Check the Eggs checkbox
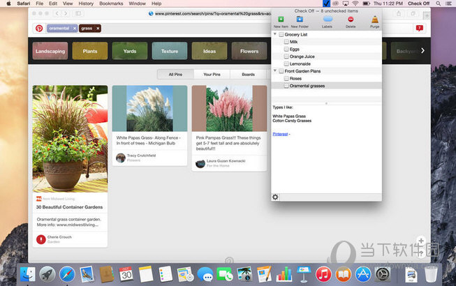Screen dimensions: 456x286 [286, 49]
